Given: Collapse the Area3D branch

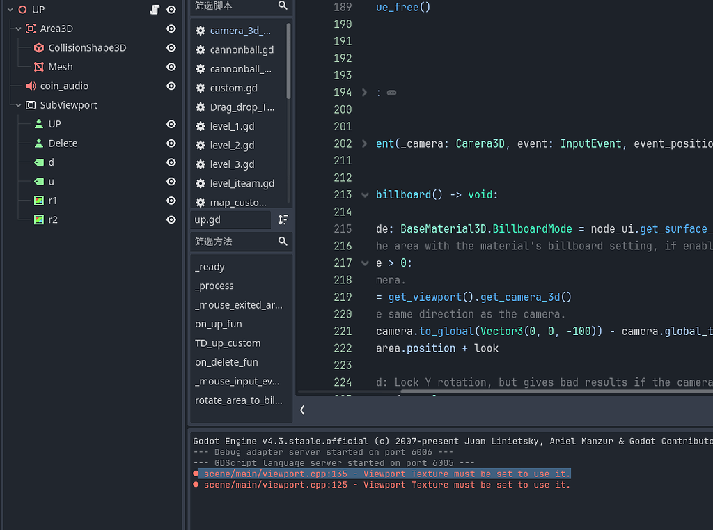Looking at the screenshot, I should click(17, 29).
